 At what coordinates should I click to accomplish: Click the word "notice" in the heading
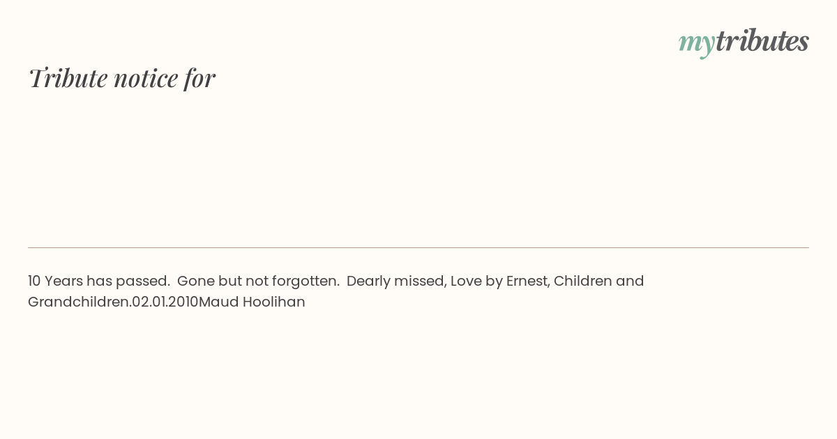click(146, 79)
